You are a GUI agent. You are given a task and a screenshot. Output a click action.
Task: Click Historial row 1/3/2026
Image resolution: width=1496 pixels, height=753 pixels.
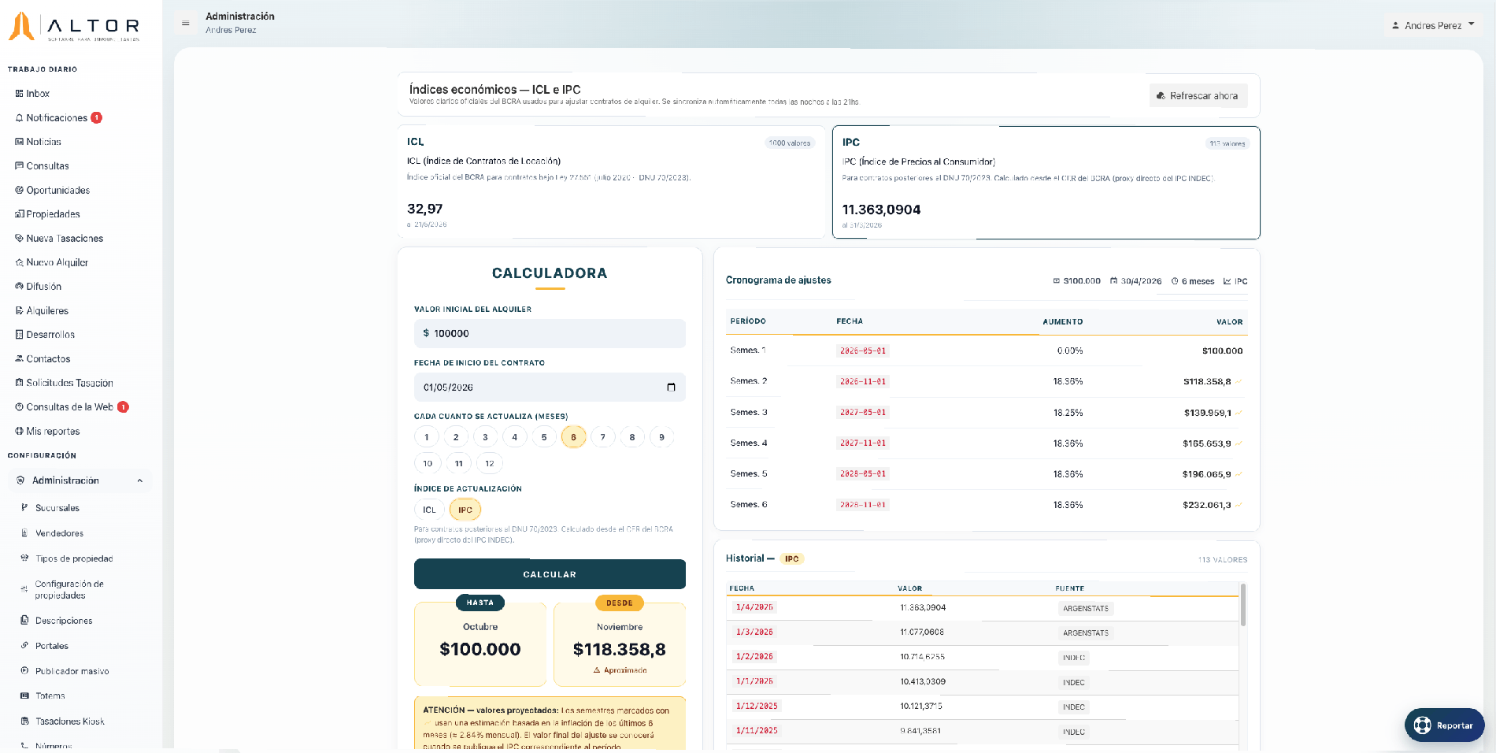(x=982, y=632)
